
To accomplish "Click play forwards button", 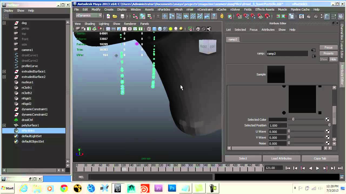I will [x=318, y=168].
